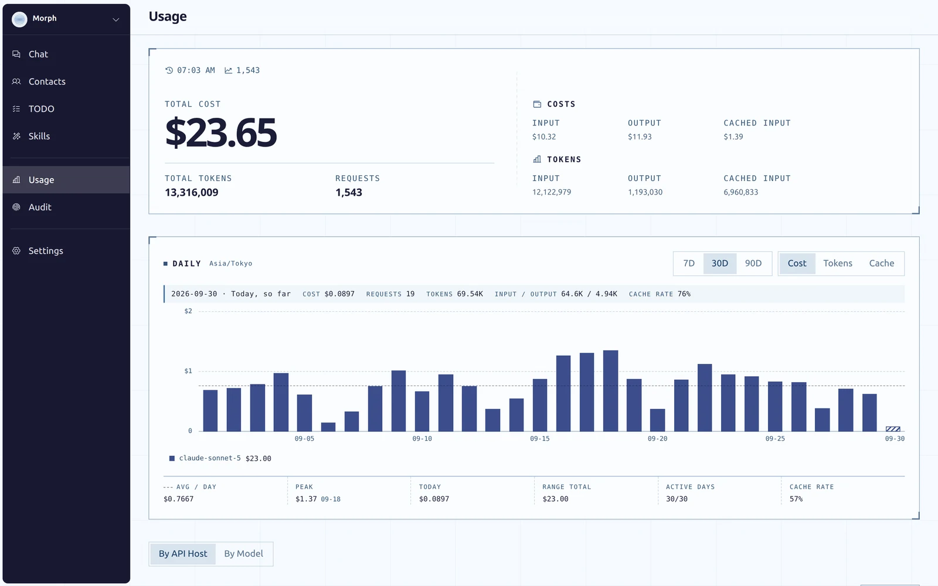Select the 30D range
The image size is (938, 586).
click(x=719, y=264)
